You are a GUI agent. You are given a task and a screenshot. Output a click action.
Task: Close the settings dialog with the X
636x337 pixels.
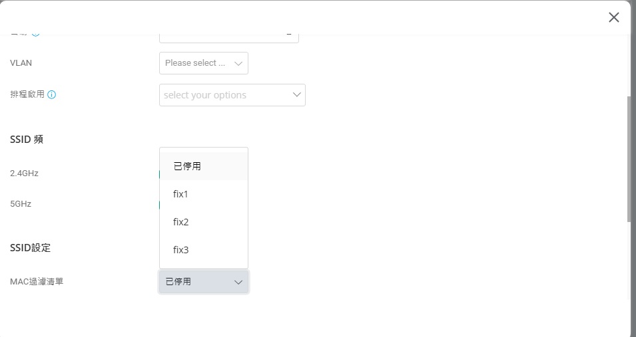[x=613, y=17]
